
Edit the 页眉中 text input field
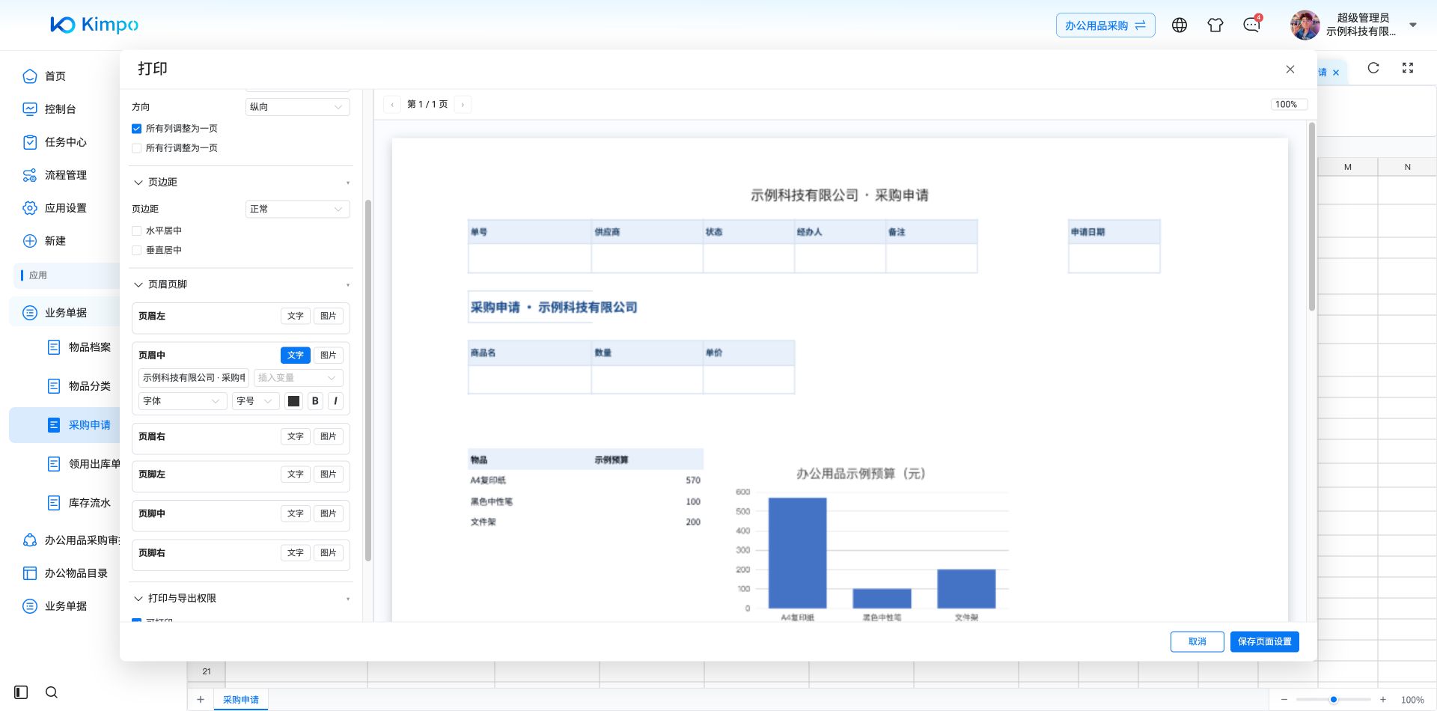194,378
